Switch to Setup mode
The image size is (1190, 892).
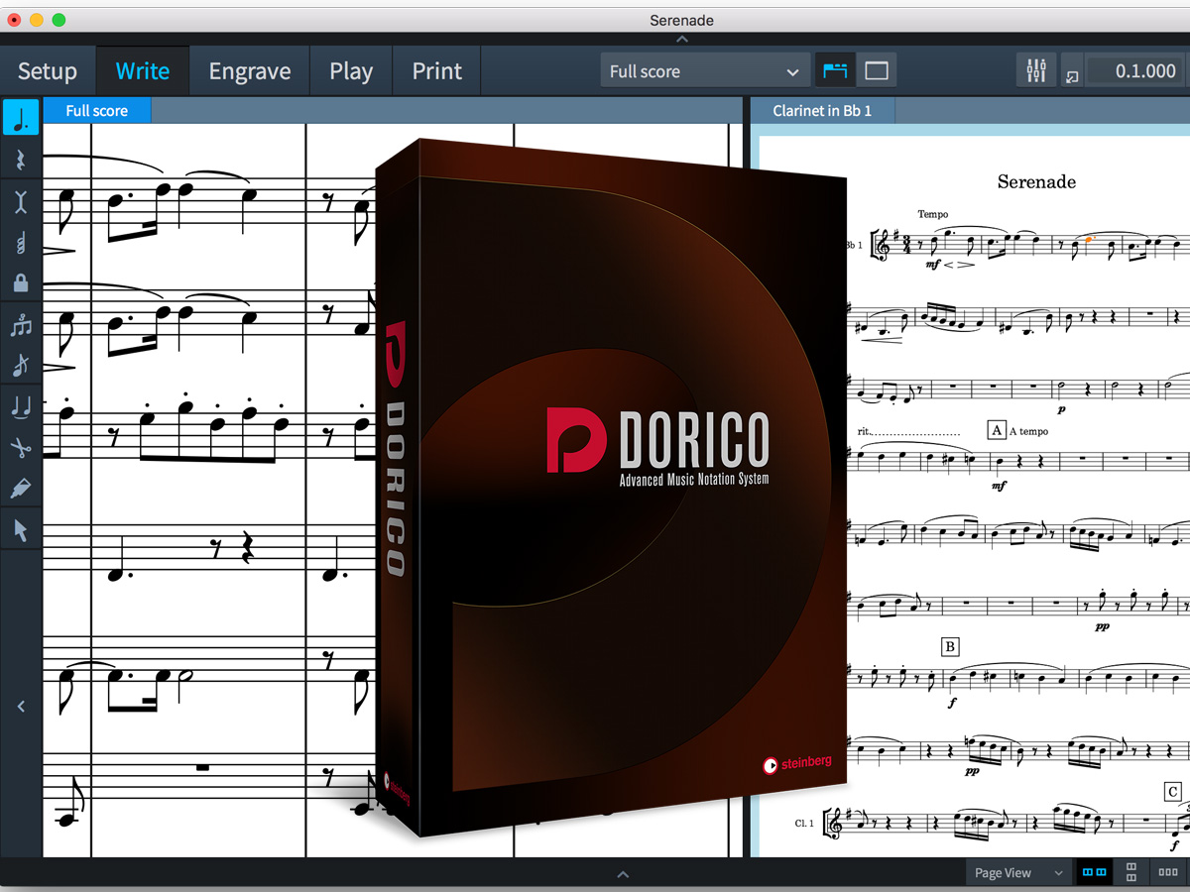click(x=48, y=71)
